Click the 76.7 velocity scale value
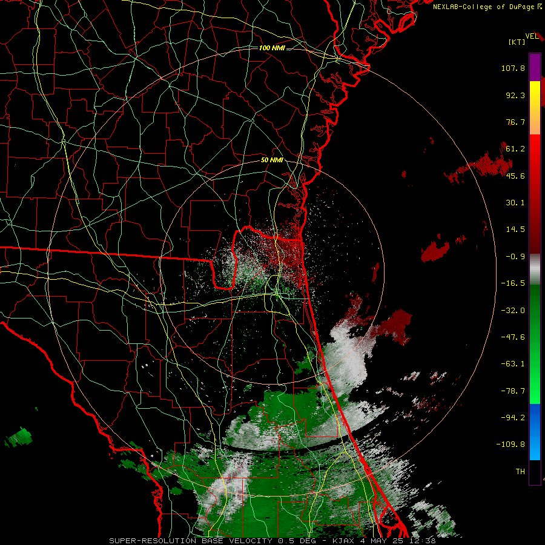The width and height of the screenshot is (545, 545). click(x=515, y=122)
